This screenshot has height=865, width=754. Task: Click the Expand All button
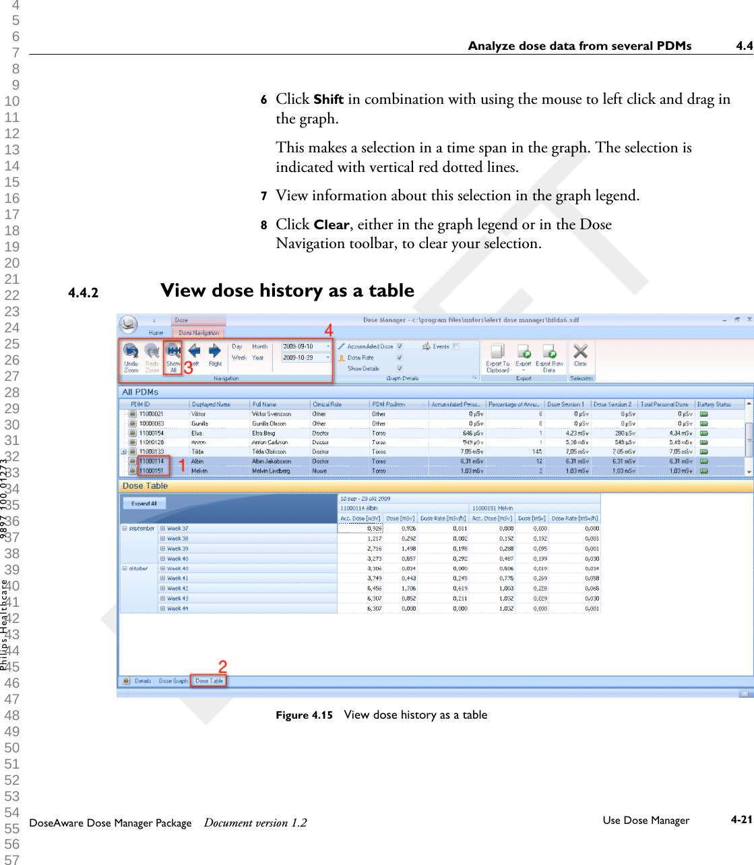144,503
